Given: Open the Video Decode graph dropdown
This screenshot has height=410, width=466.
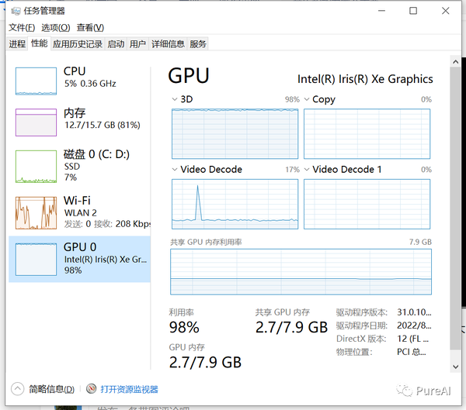Looking at the screenshot, I should click(174, 170).
